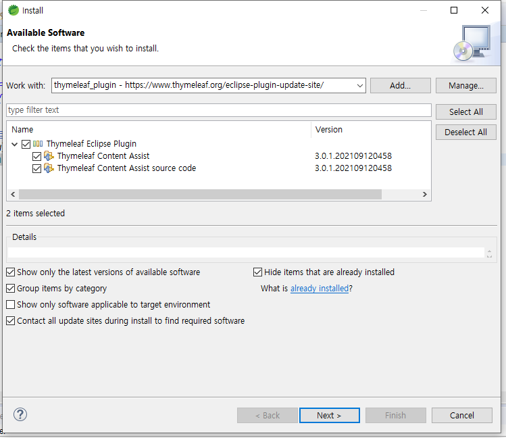Maximize the Install dialog window
The height and width of the screenshot is (438, 506).
tap(454, 10)
